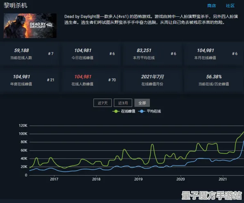Click the 本月在线峰值 label
The image size is (244, 203).
tap(205, 58)
